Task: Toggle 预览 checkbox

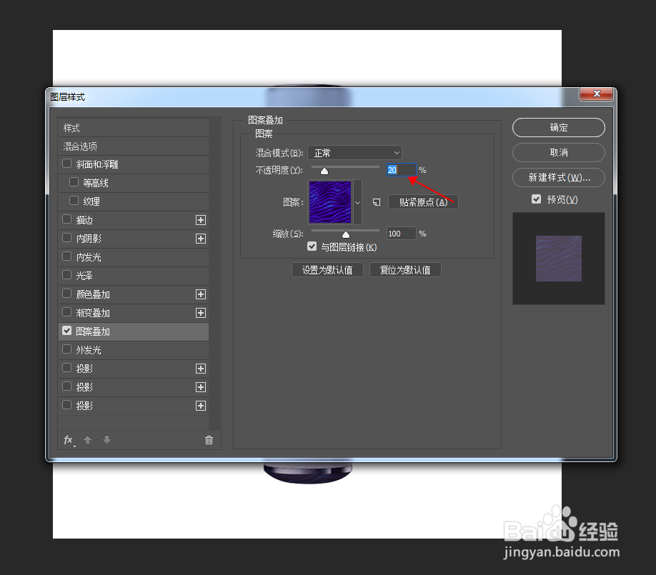Action: [x=537, y=199]
